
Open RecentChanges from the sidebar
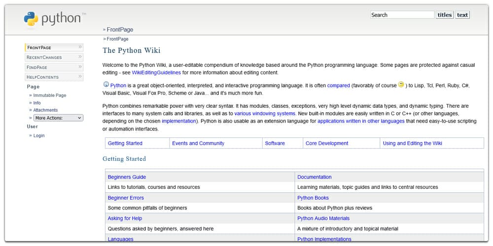(x=54, y=57)
